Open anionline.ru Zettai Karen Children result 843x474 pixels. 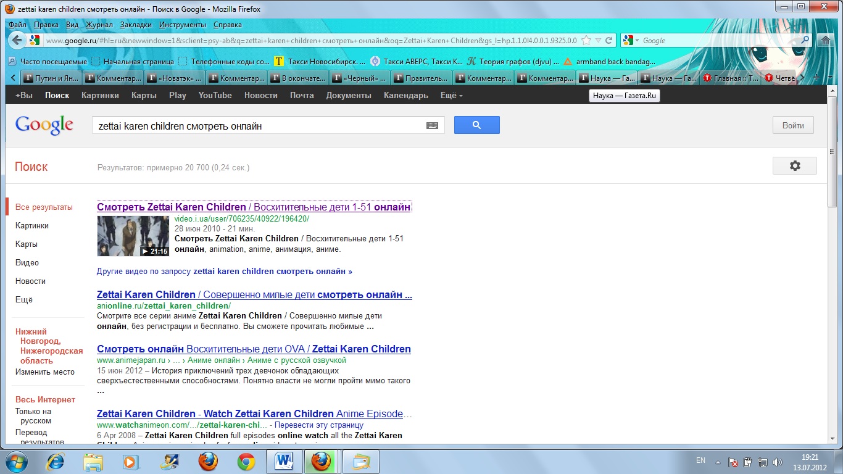click(x=254, y=294)
